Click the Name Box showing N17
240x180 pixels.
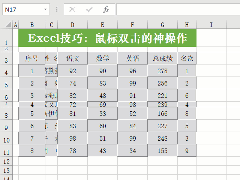point(26,9)
